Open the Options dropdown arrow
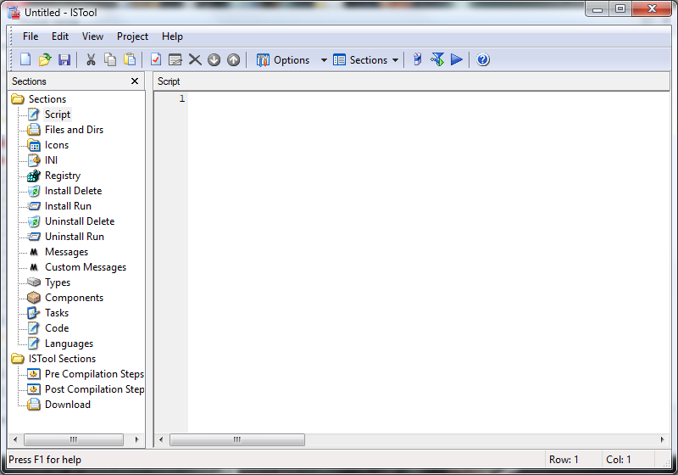 [x=324, y=60]
